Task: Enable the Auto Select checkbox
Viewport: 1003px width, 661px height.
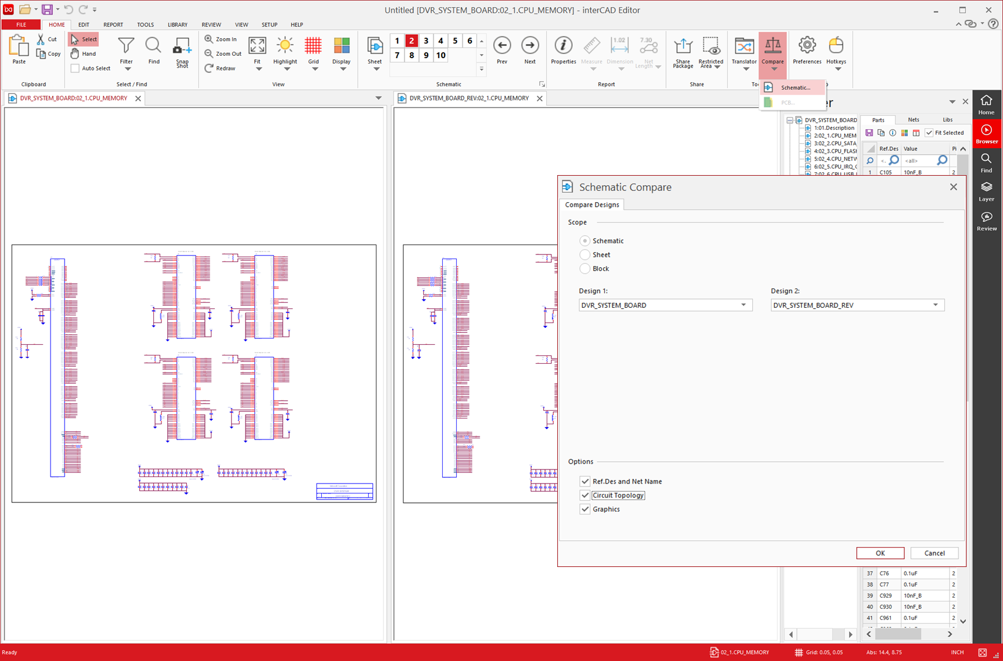Action: (x=75, y=68)
